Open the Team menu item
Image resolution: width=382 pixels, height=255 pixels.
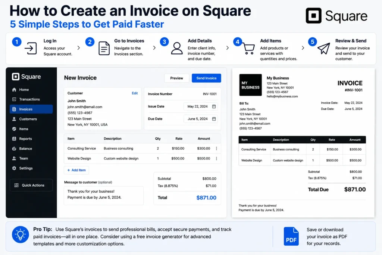click(x=31, y=158)
